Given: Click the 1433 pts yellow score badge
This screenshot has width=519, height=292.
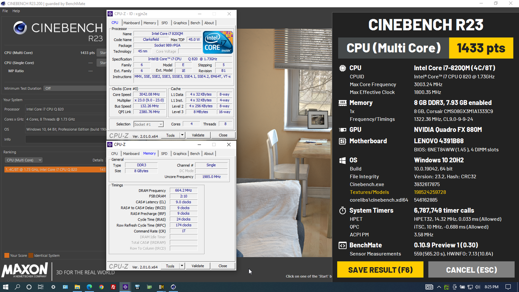Looking at the screenshot, I should (x=481, y=48).
